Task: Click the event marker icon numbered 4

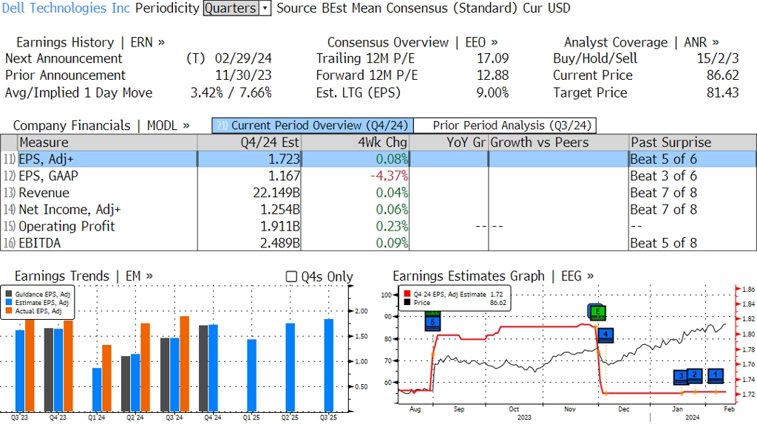Action: 605,335
